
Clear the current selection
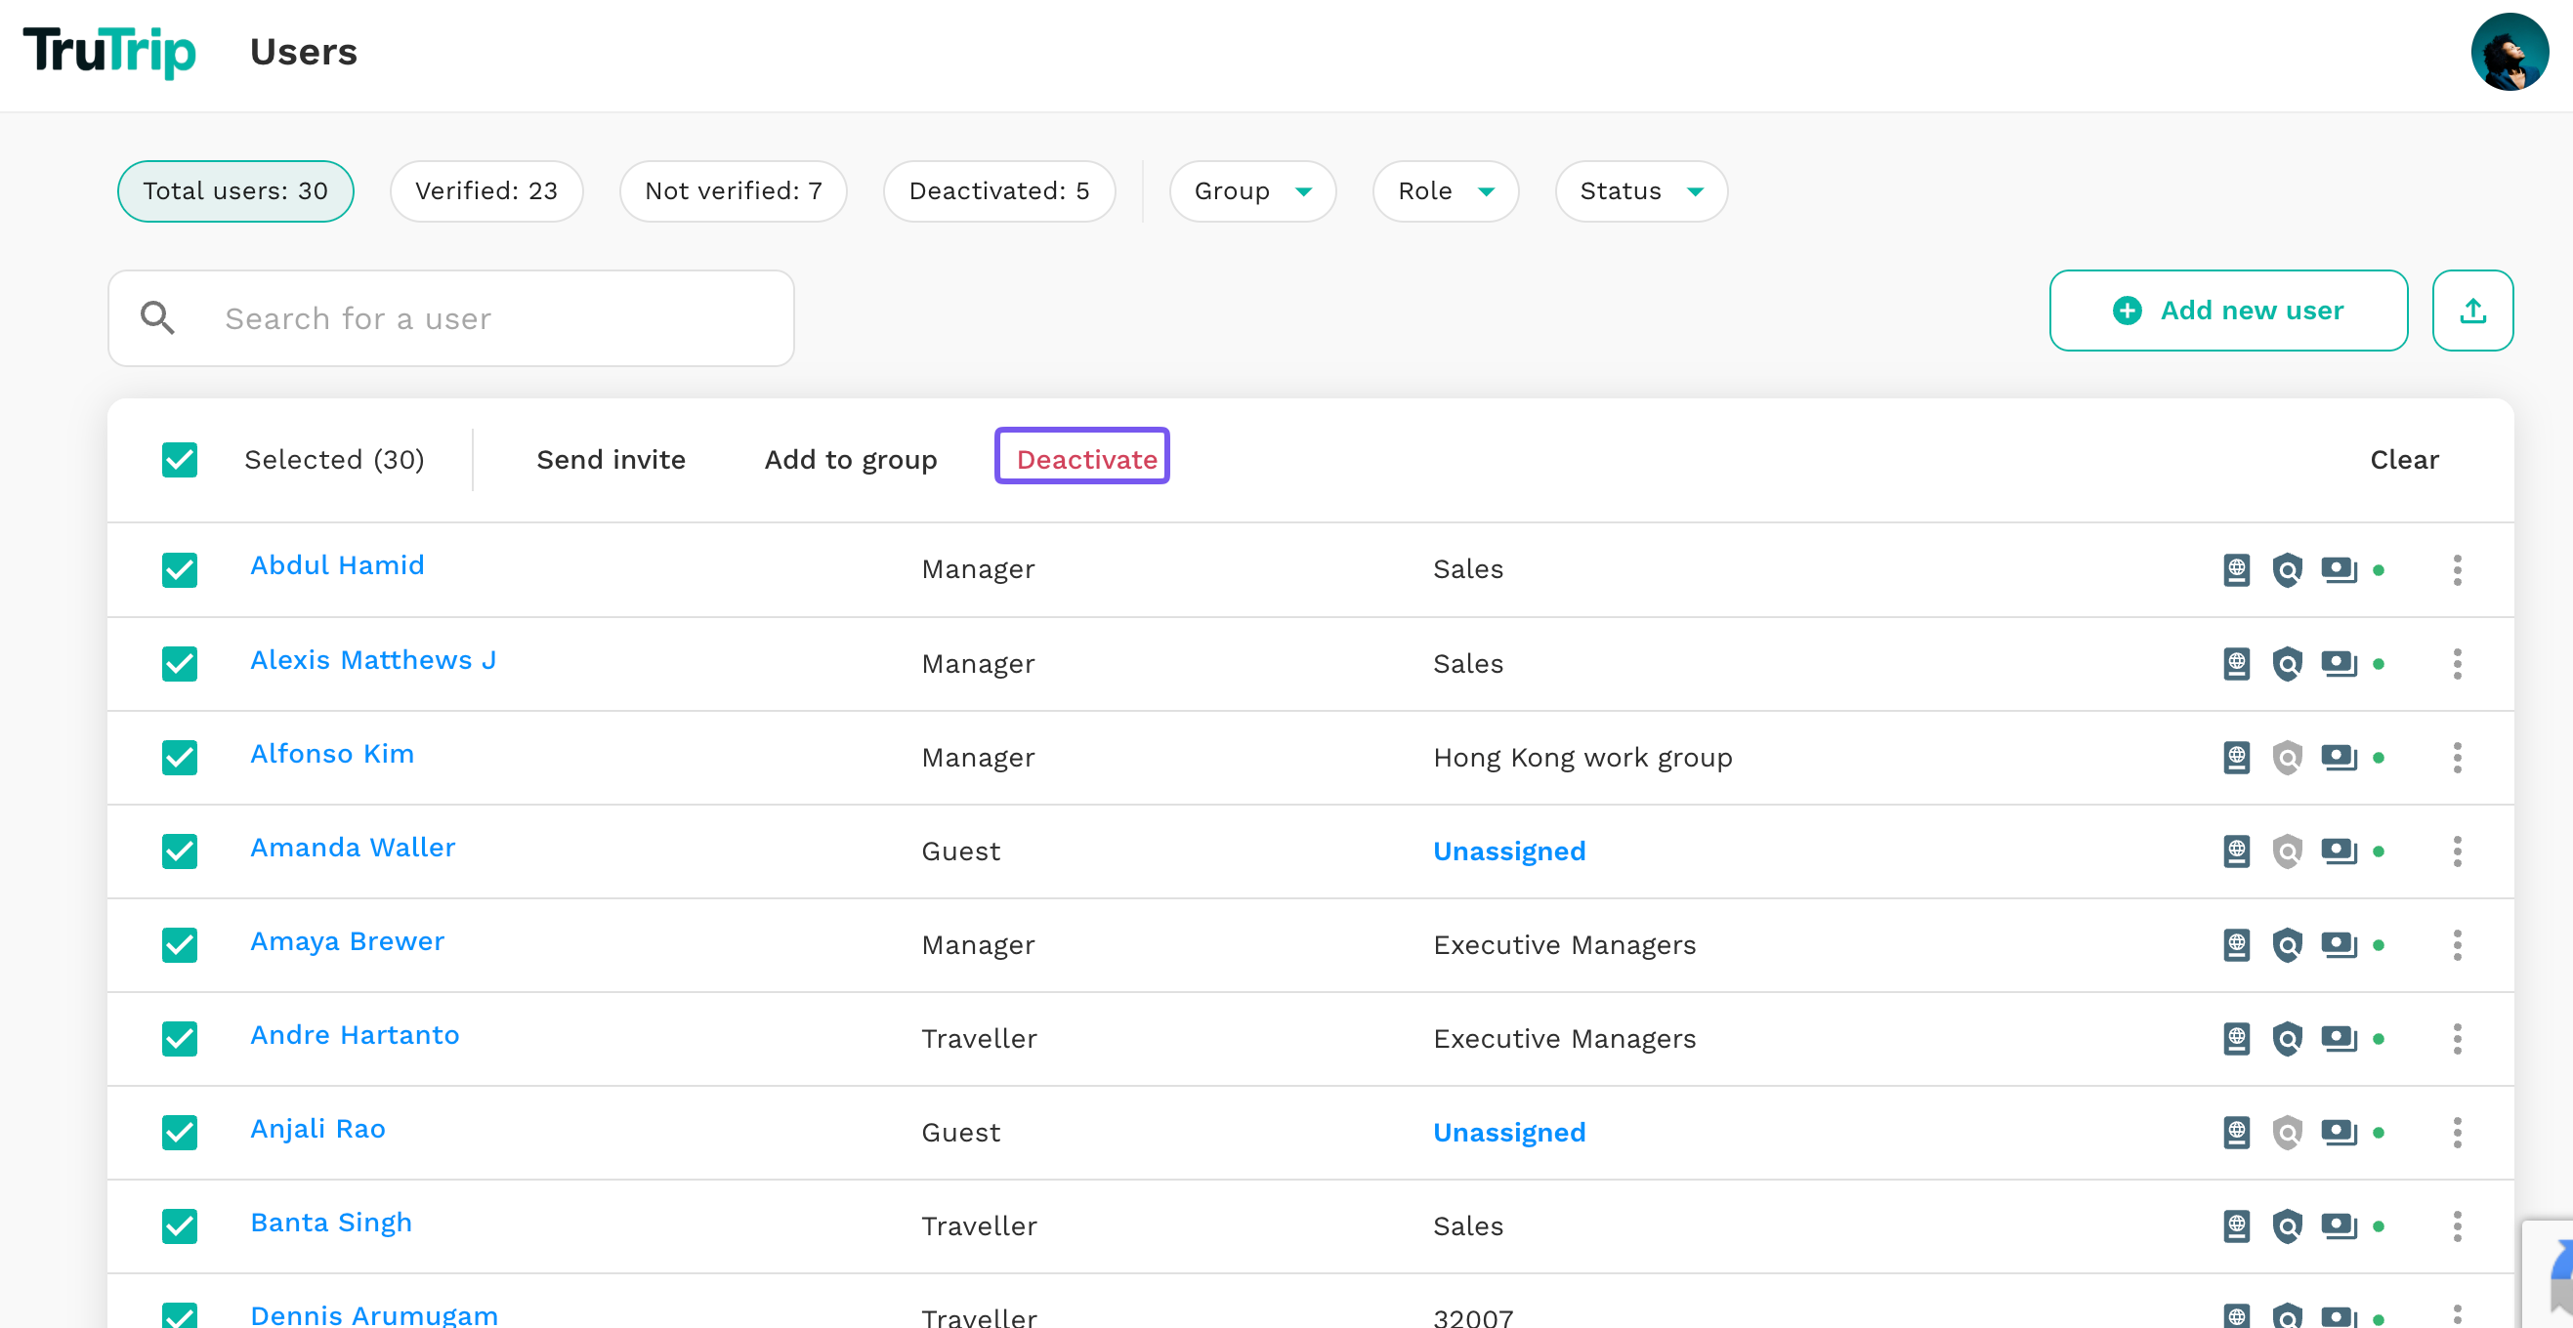point(2404,460)
